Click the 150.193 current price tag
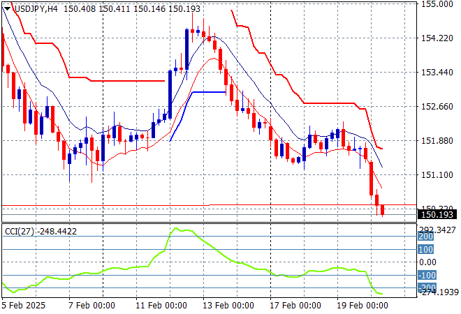Screen dimensions: 461x314 coord(439,215)
